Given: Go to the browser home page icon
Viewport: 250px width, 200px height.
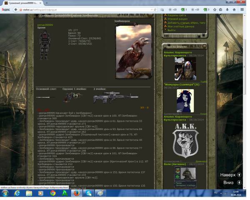Looking at the screenshot, I should [234, 10].
